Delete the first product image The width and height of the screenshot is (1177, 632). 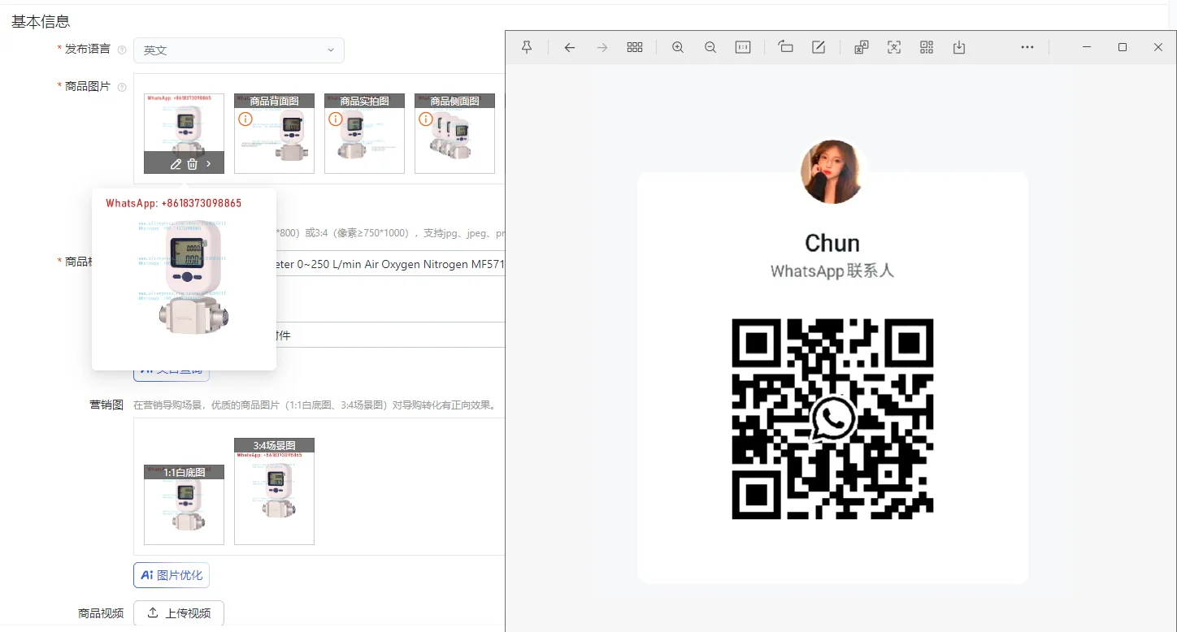(x=193, y=164)
